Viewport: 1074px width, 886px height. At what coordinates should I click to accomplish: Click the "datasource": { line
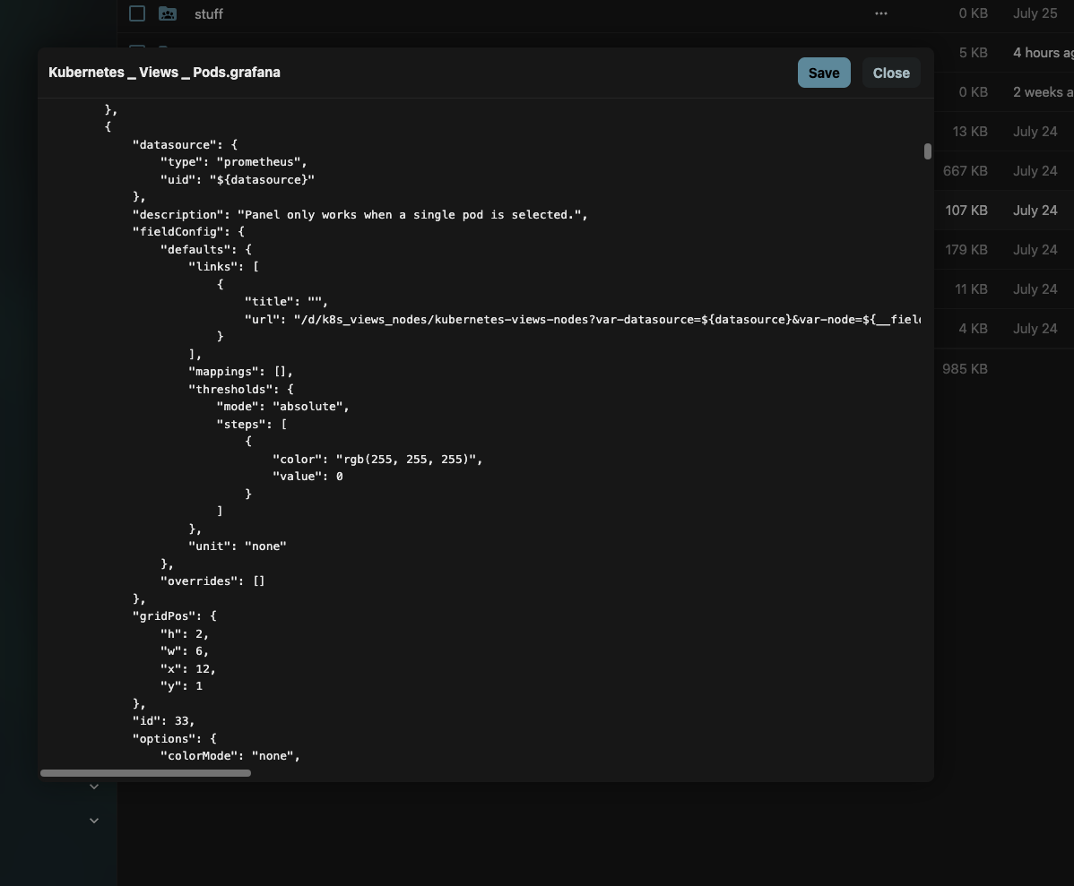point(185,145)
